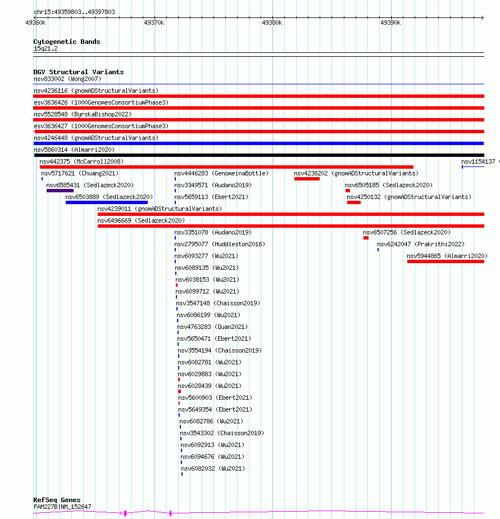This screenshot has width=500, height=519.
Task: Click nsv6082032 (Wu2021) label
Action: click(x=213, y=468)
